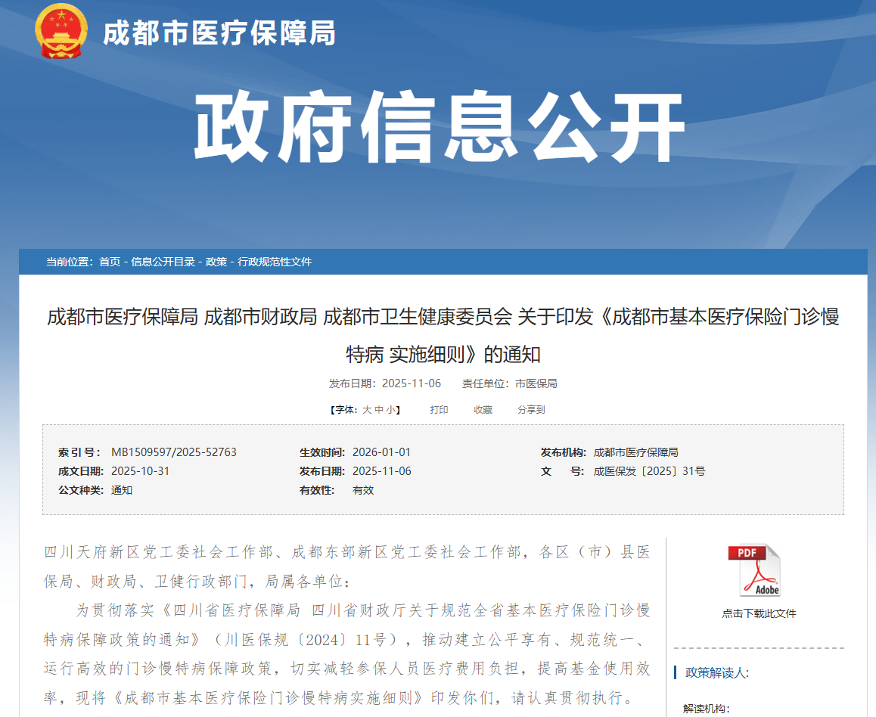Set font size to 小 (small)

tap(391, 409)
